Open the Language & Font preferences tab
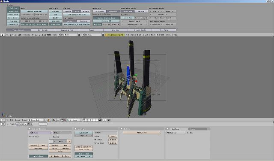 tap(67, 30)
